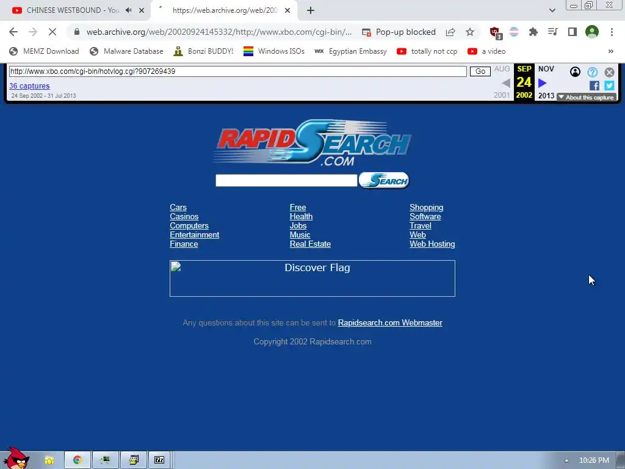This screenshot has width=625, height=469.
Task: Click the Chrome address bar URL
Action: pos(219,32)
